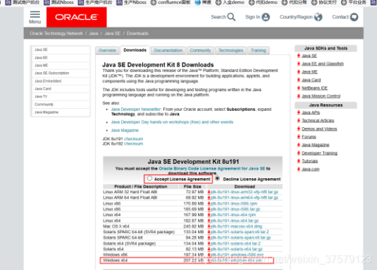Click the download arrow beside Java EE and Glassfish
The height and width of the screenshot is (270, 377).
[x=299, y=64]
